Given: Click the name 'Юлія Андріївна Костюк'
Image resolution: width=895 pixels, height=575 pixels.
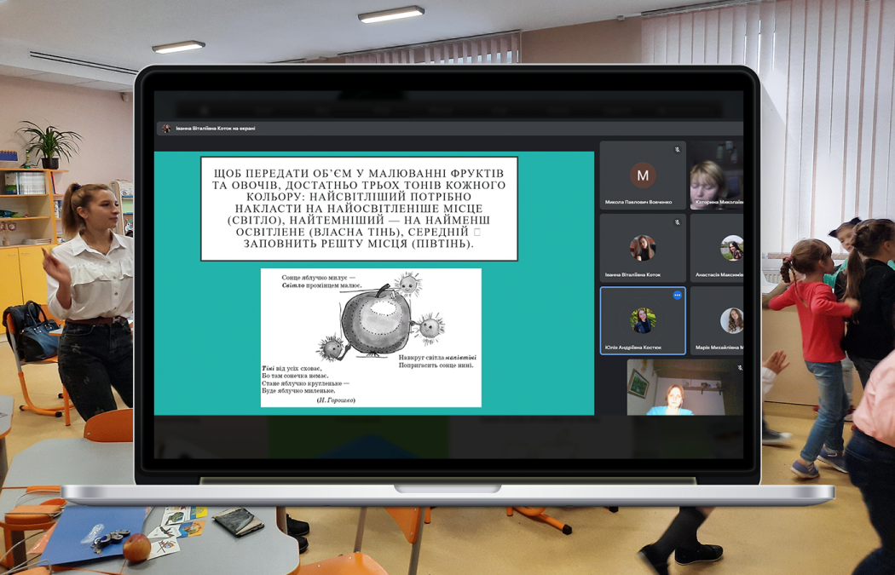Looking at the screenshot, I should 633,347.
